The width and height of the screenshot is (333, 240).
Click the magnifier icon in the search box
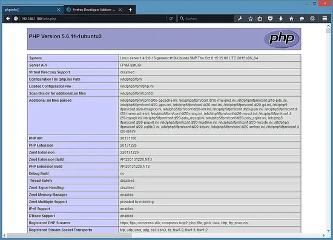coord(182,19)
